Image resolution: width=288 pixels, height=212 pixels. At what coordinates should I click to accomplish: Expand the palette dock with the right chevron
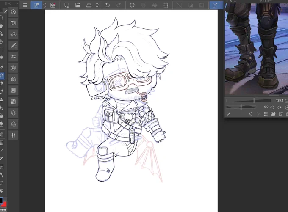tap(17, 3)
